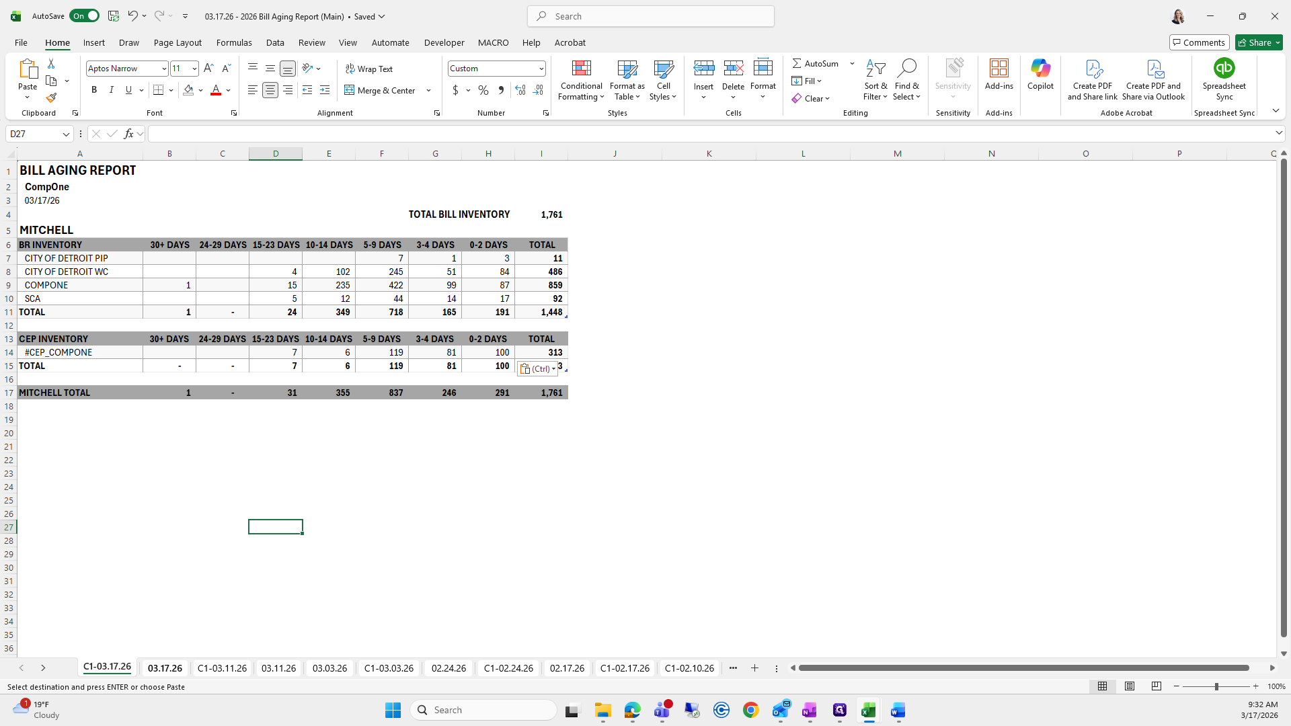
Task: Click the Conditional Formatting icon
Action: [x=581, y=69]
